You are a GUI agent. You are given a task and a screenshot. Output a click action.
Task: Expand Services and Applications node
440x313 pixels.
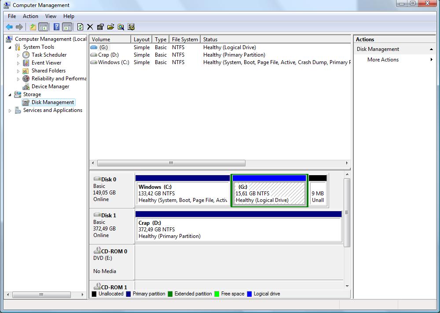click(10, 111)
